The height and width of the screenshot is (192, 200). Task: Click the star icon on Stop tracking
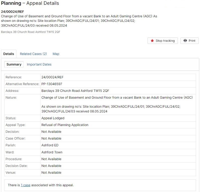tap(152, 41)
